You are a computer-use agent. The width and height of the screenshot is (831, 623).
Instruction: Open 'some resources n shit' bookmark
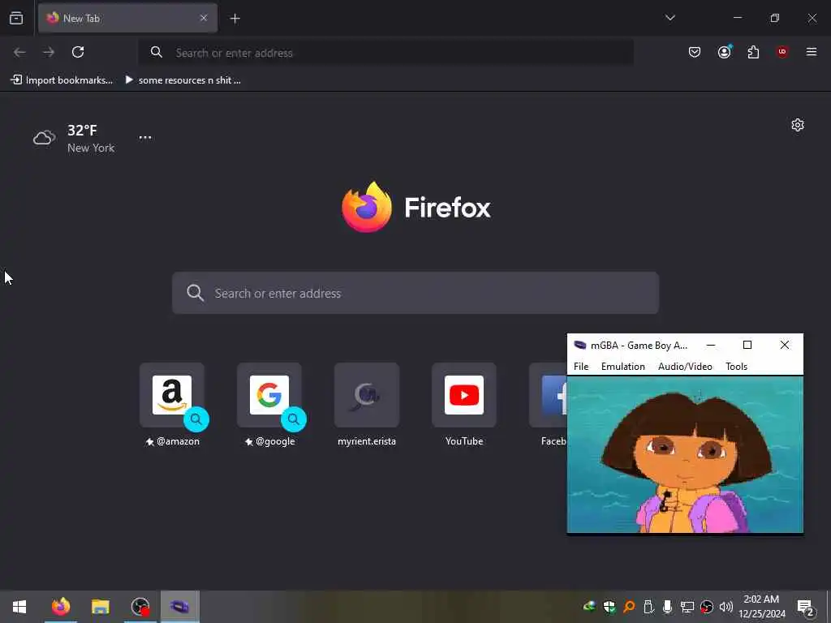pyautogui.click(x=183, y=80)
